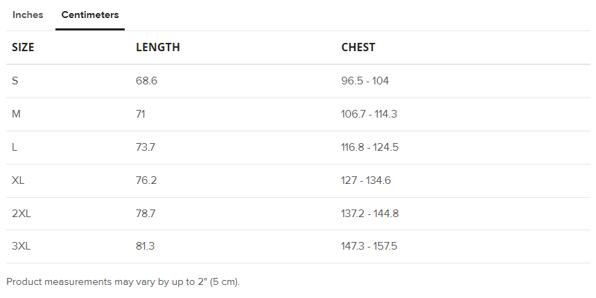Click the 106.7 - 114.3 chest value
This screenshot has height=298, width=596.
click(x=369, y=114)
